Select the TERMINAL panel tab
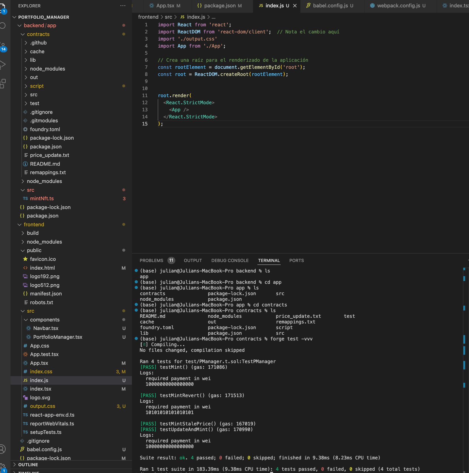This screenshot has width=469, height=473. pos(269,260)
